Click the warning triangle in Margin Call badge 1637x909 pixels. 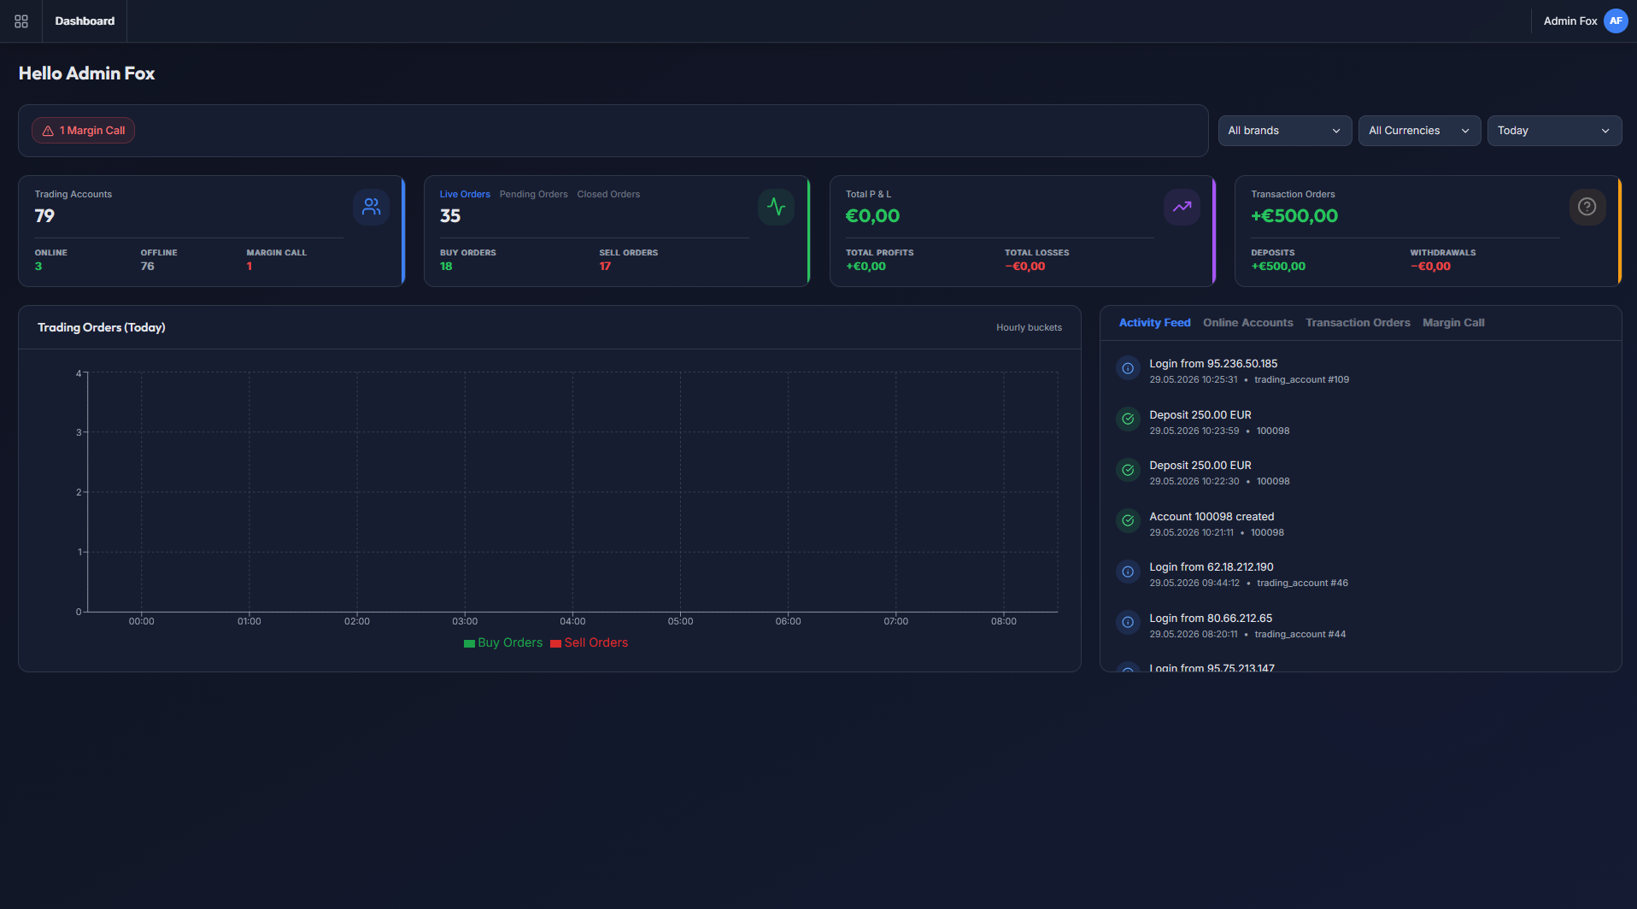click(x=48, y=131)
